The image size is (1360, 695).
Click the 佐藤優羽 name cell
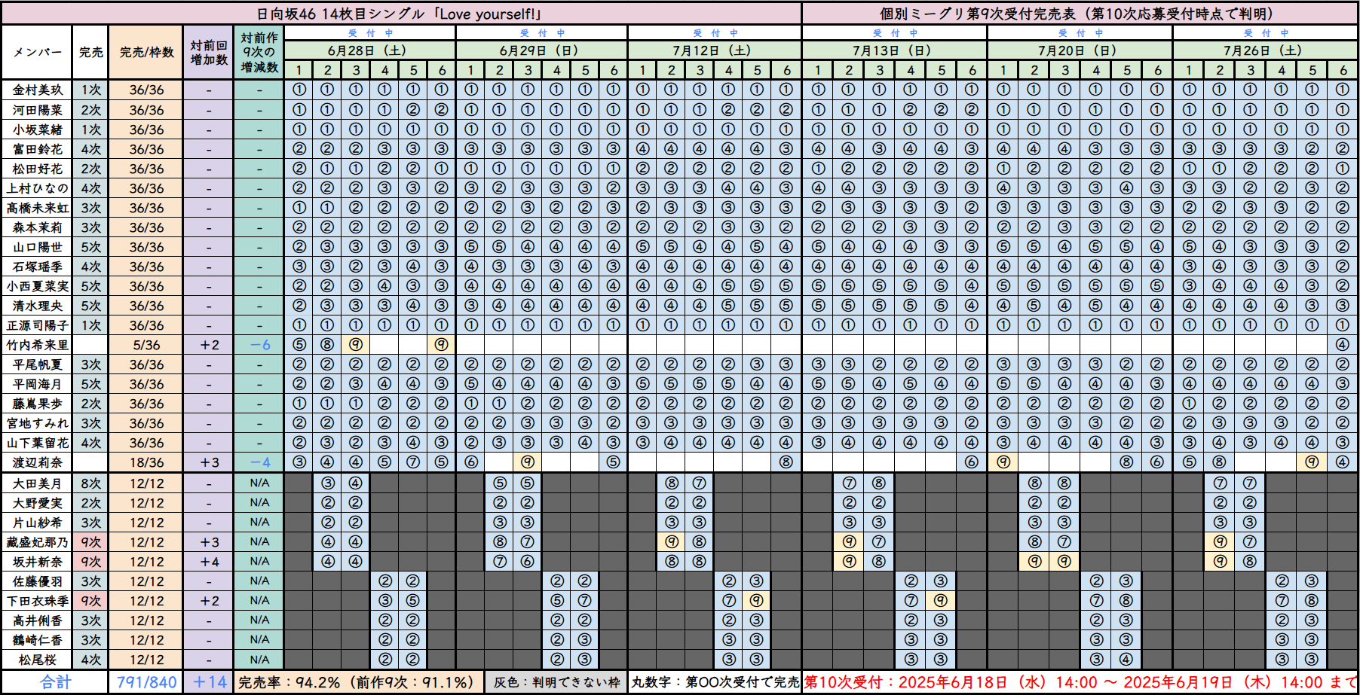(37, 581)
